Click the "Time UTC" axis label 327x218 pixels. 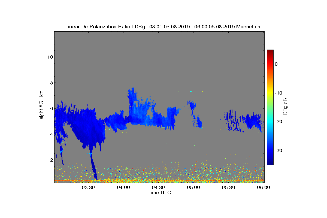159,193
